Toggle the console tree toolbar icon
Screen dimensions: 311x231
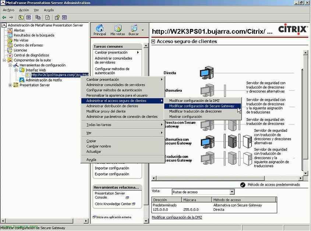28,18
